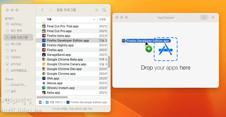Open 다운로드 in sidebar
This screenshot has width=226, height=117.
[x=13, y=57]
